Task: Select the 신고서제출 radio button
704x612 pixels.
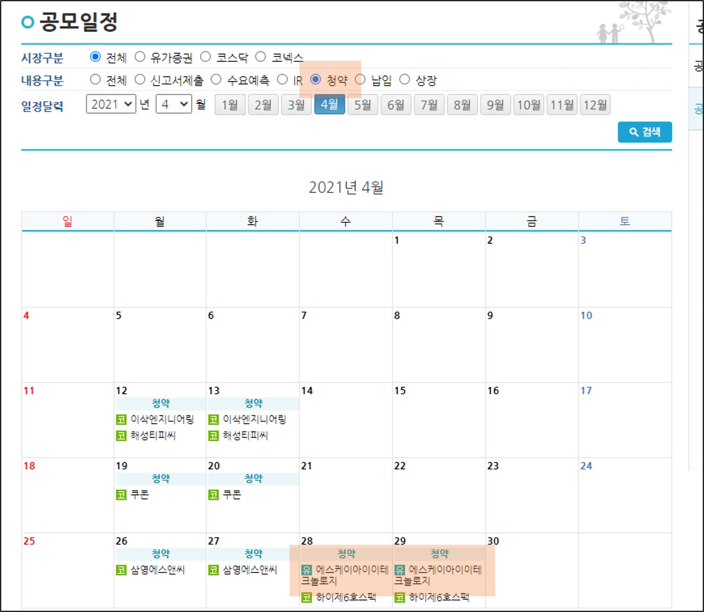Action: (x=140, y=80)
